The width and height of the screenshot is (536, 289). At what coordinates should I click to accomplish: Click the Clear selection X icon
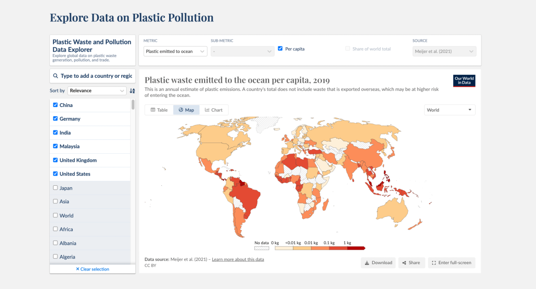click(x=77, y=269)
